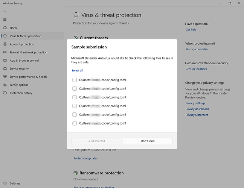244x188 pixels.
Task: Open the Get help link
Action: point(191,30)
